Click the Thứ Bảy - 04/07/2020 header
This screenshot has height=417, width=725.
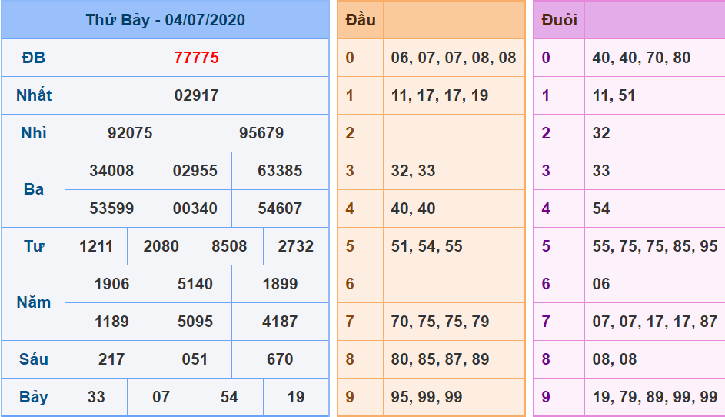(165, 20)
